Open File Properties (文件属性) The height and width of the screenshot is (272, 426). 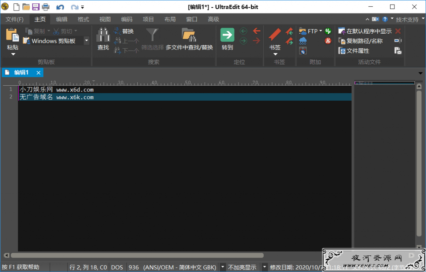[x=354, y=51]
